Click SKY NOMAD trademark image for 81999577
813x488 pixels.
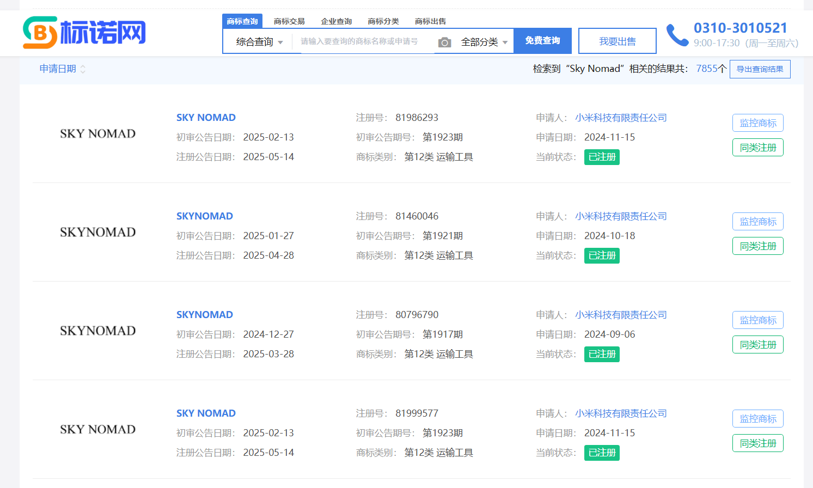point(98,430)
